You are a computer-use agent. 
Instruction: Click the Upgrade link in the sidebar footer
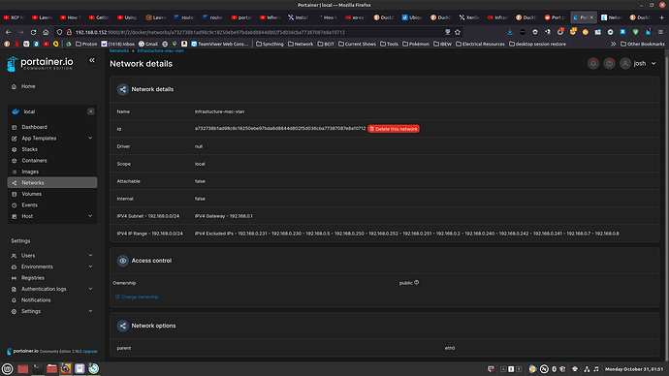(x=90, y=352)
